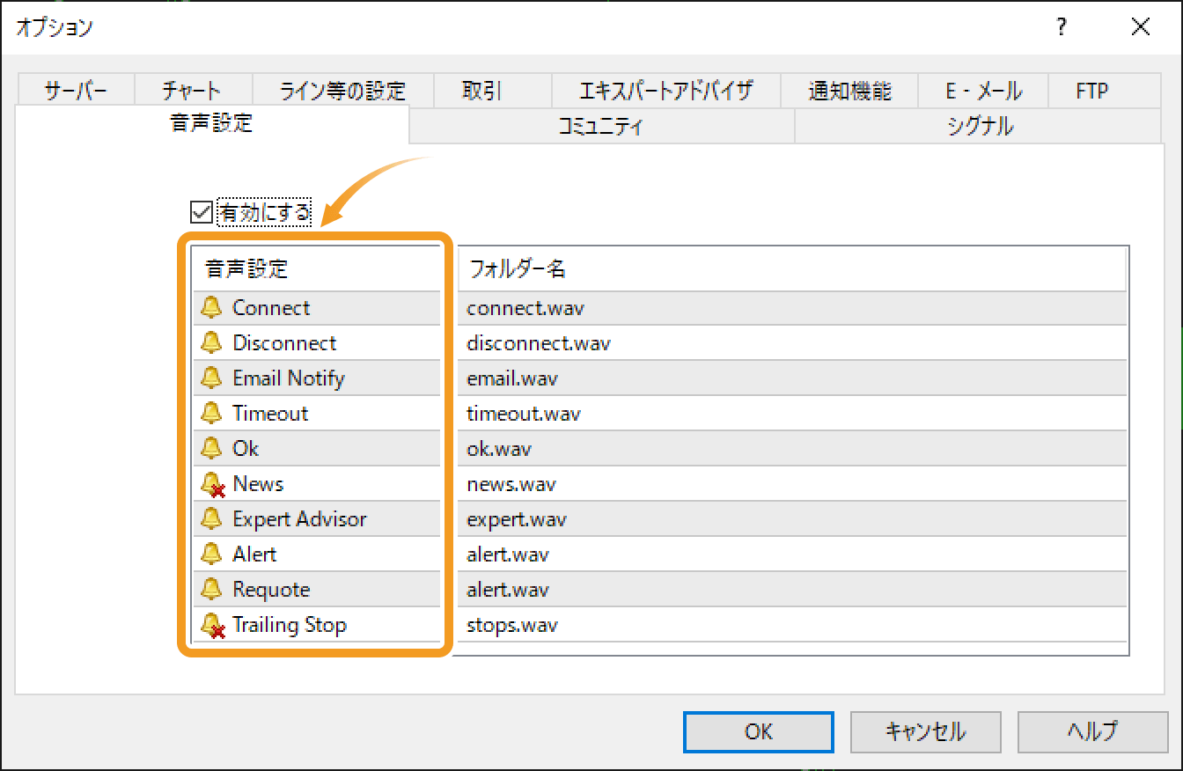Viewport: 1183px width, 771px height.
Task: Switch to the コミュニティ tab
Action: (x=601, y=126)
